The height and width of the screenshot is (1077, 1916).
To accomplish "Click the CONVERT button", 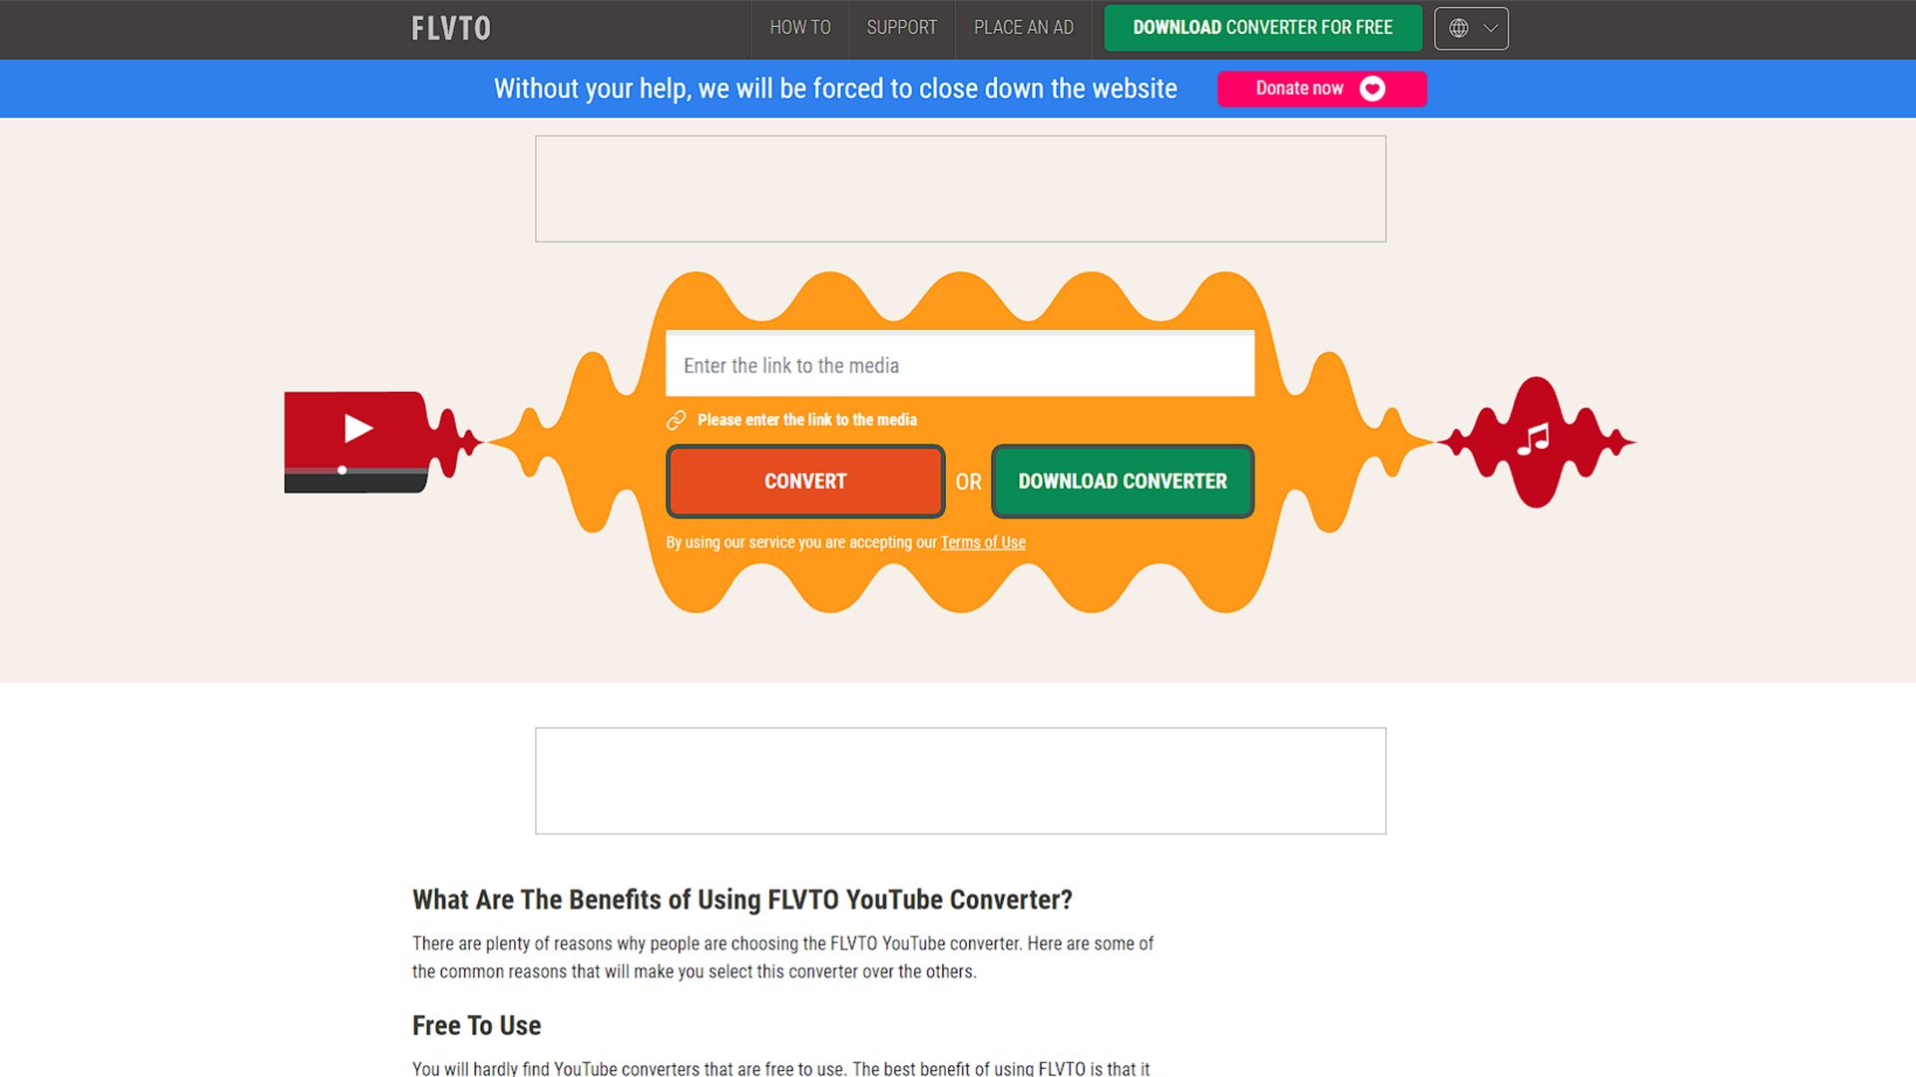I will [x=805, y=480].
